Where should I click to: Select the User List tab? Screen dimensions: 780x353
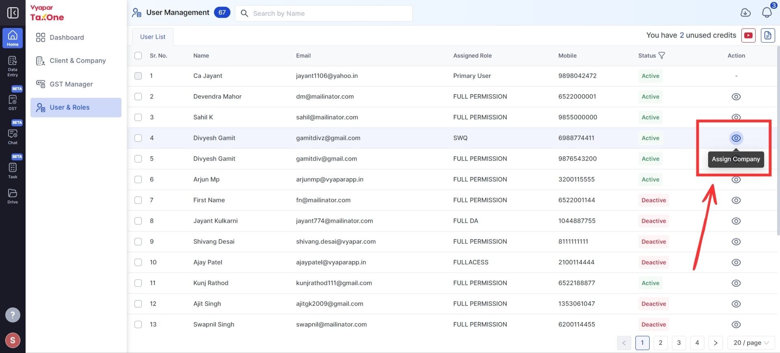(153, 37)
